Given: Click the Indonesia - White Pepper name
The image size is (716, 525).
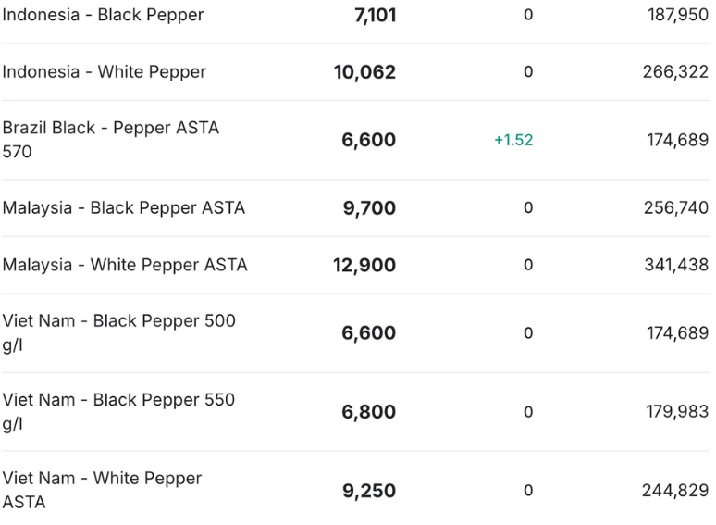Looking at the screenshot, I should (x=105, y=72).
